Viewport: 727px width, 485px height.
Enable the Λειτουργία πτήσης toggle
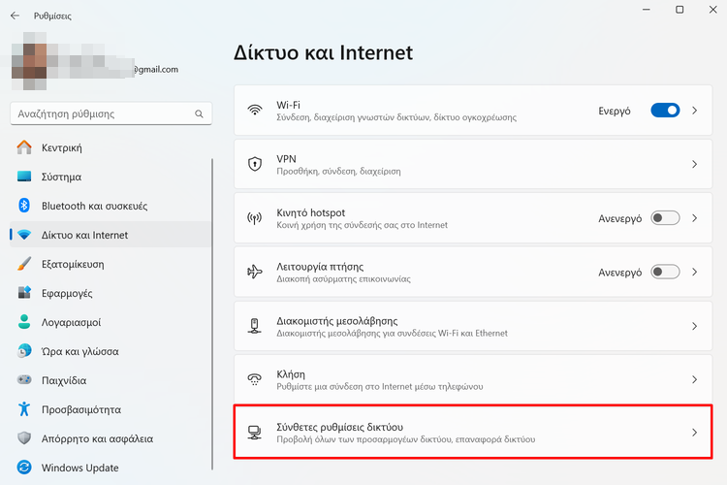665,273
